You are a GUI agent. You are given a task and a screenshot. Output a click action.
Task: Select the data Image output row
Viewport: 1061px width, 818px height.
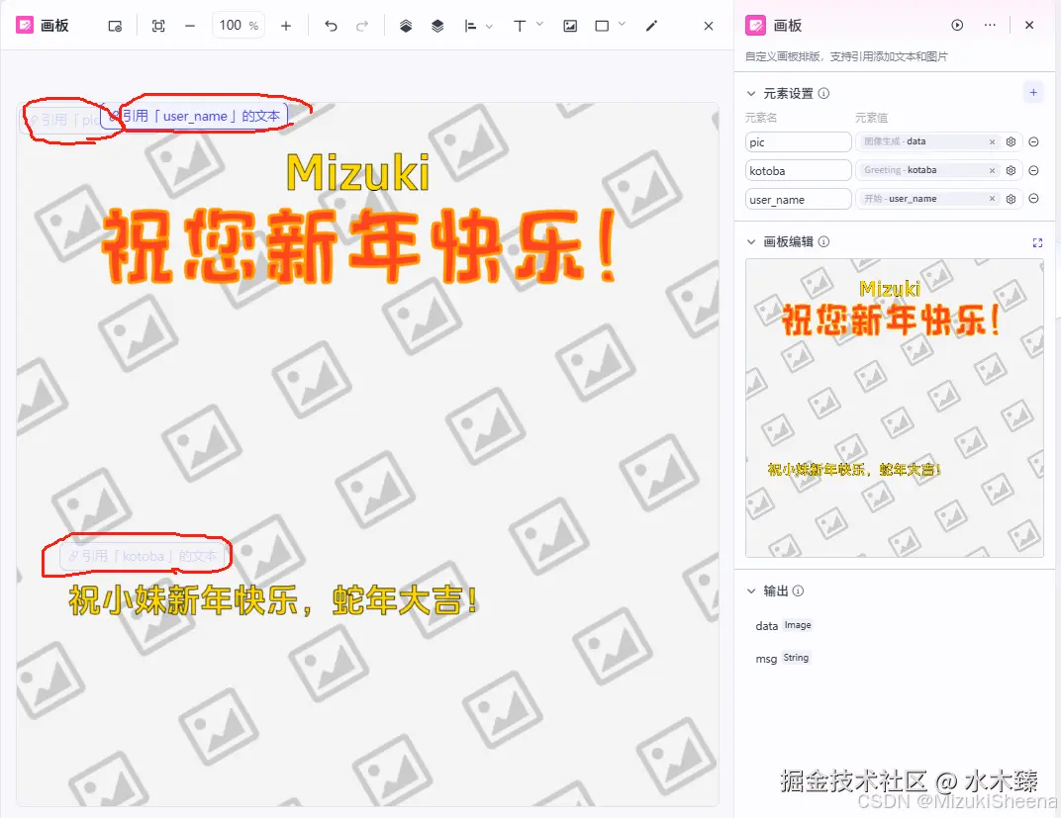784,625
